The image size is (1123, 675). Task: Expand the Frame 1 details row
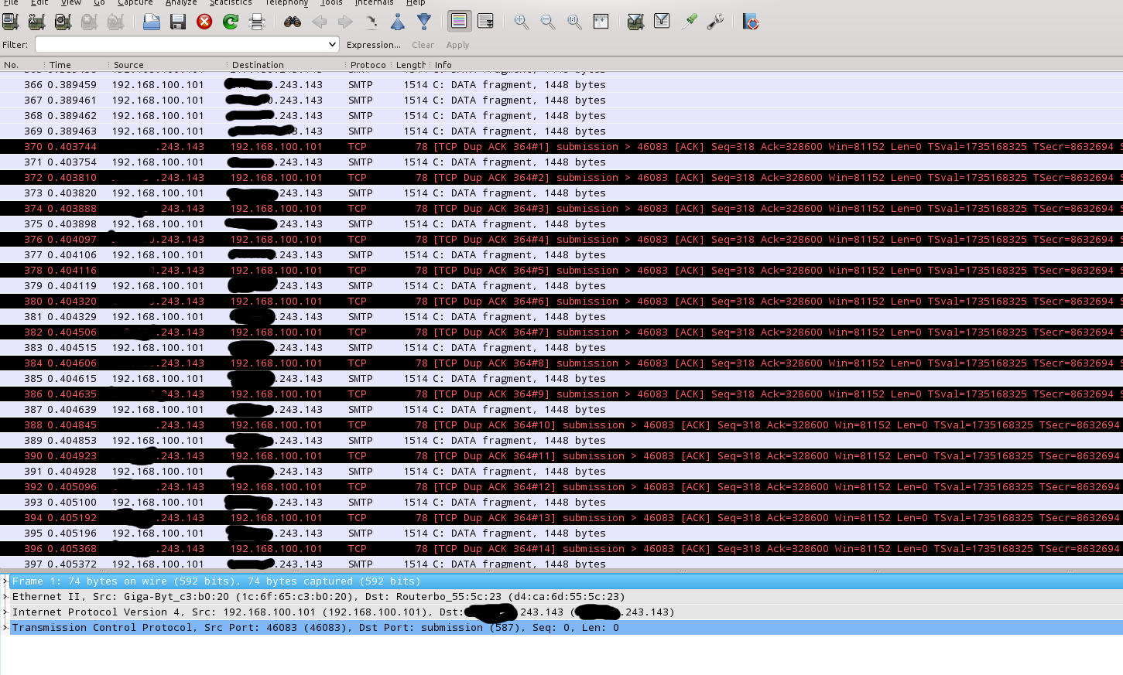[5, 581]
